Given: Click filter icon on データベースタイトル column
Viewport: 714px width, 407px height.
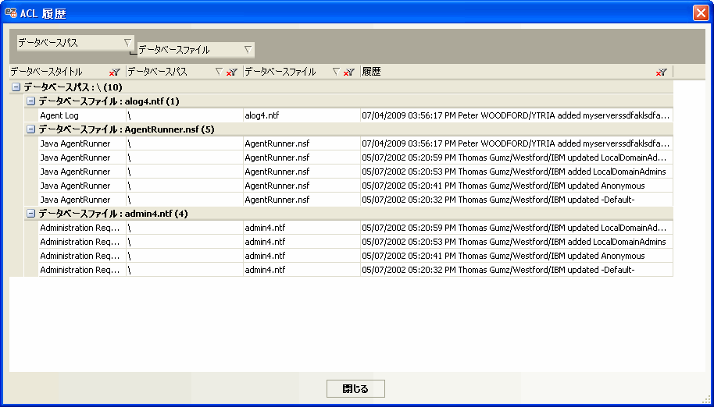Looking at the screenshot, I should tap(115, 72).
